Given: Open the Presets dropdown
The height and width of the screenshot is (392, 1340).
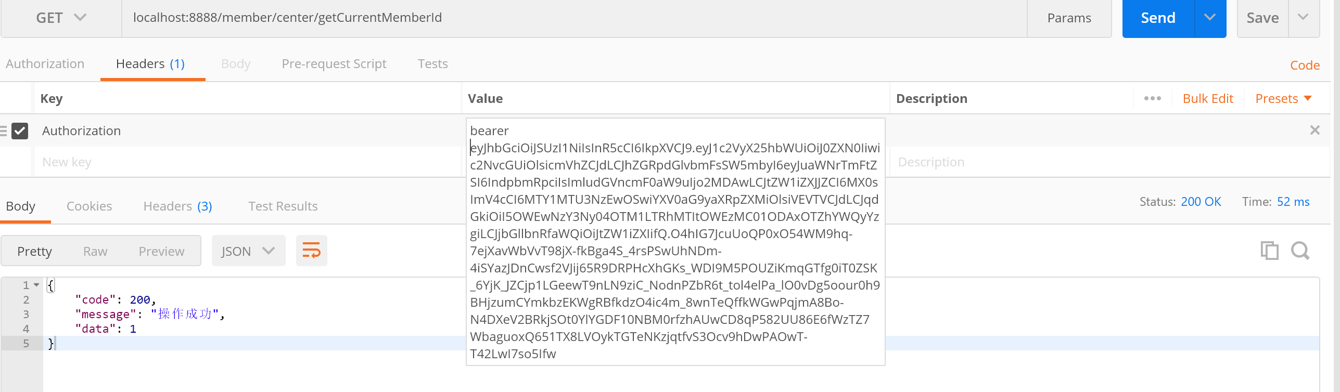Looking at the screenshot, I should (x=1283, y=98).
